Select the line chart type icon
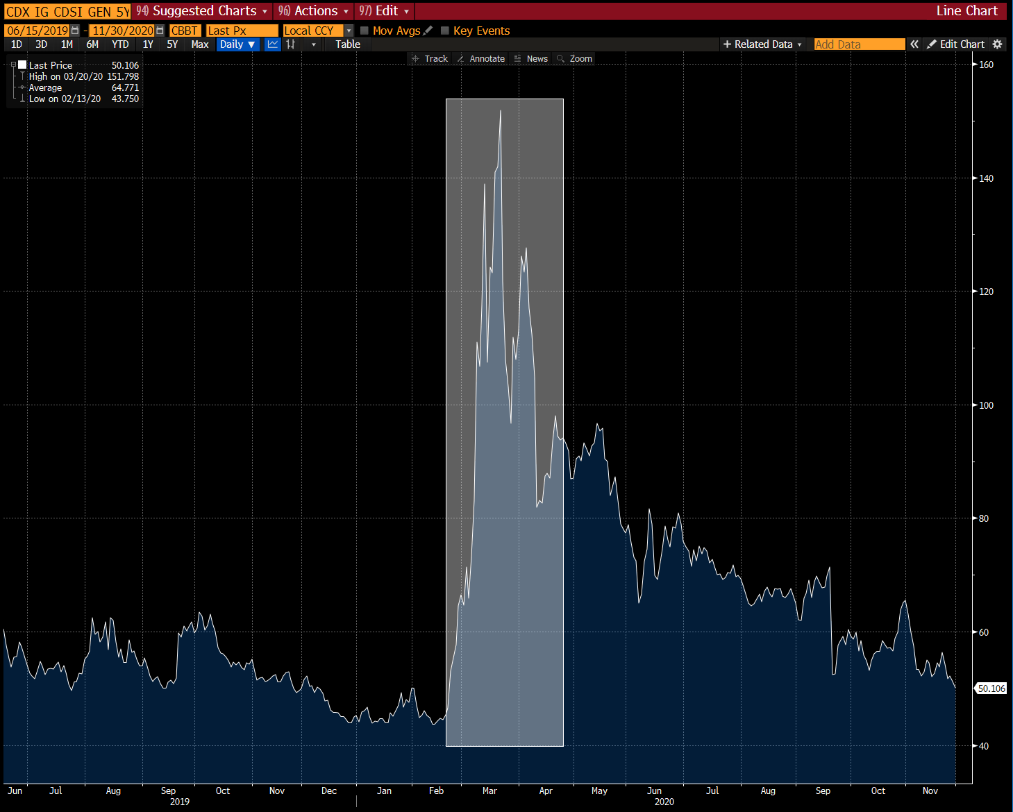1013x812 pixels. 273,44
